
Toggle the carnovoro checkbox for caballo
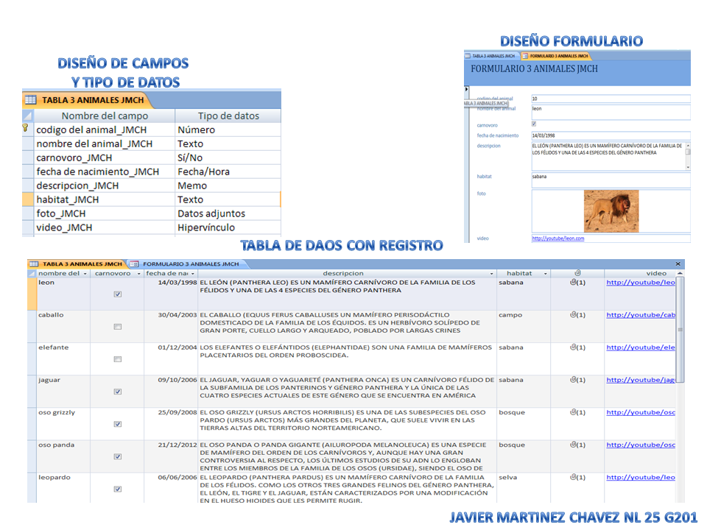pyautogui.click(x=118, y=327)
